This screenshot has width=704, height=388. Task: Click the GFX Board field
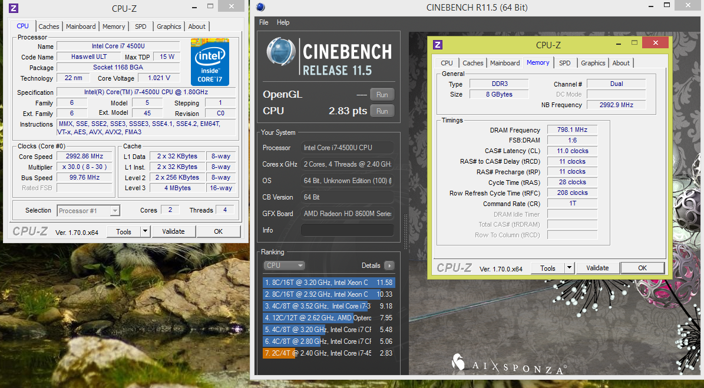coord(347,214)
